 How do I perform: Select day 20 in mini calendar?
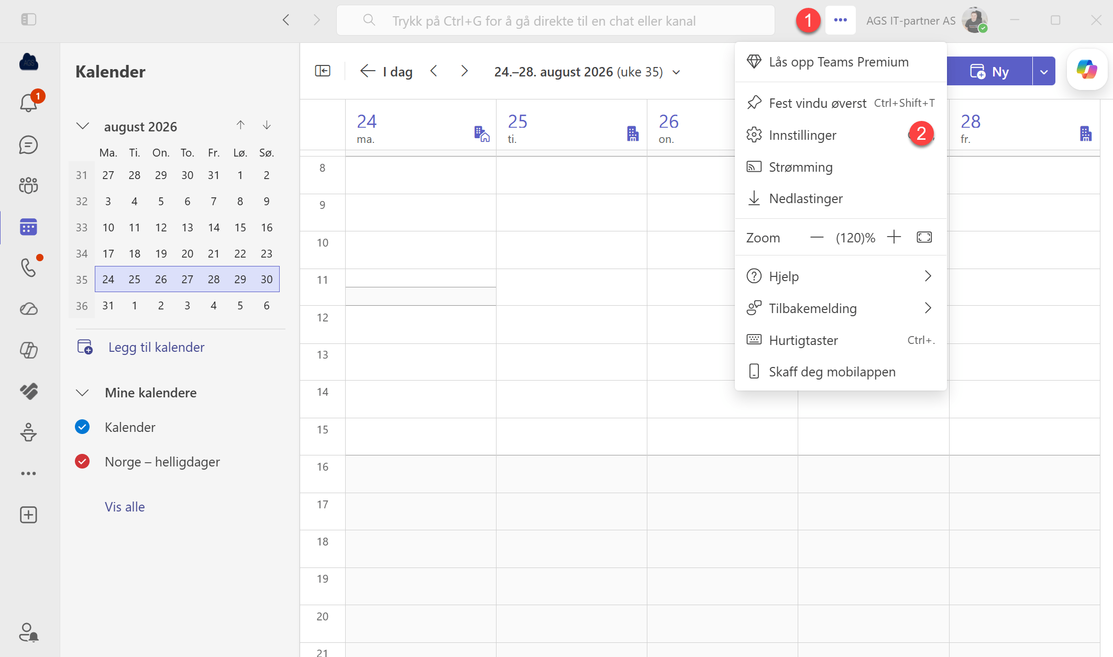tap(187, 253)
